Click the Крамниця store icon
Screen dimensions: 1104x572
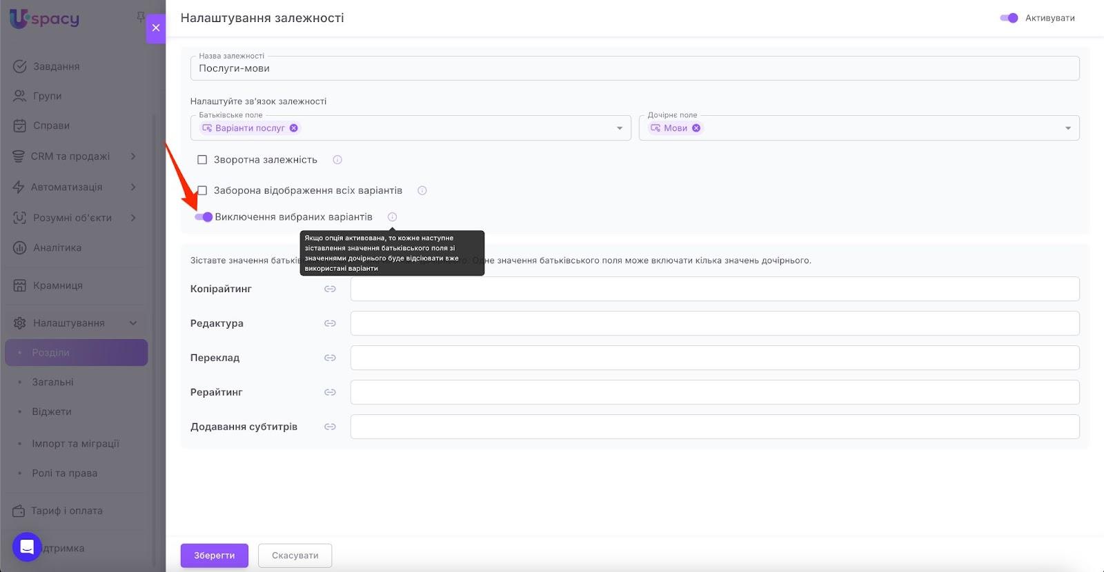coord(20,285)
